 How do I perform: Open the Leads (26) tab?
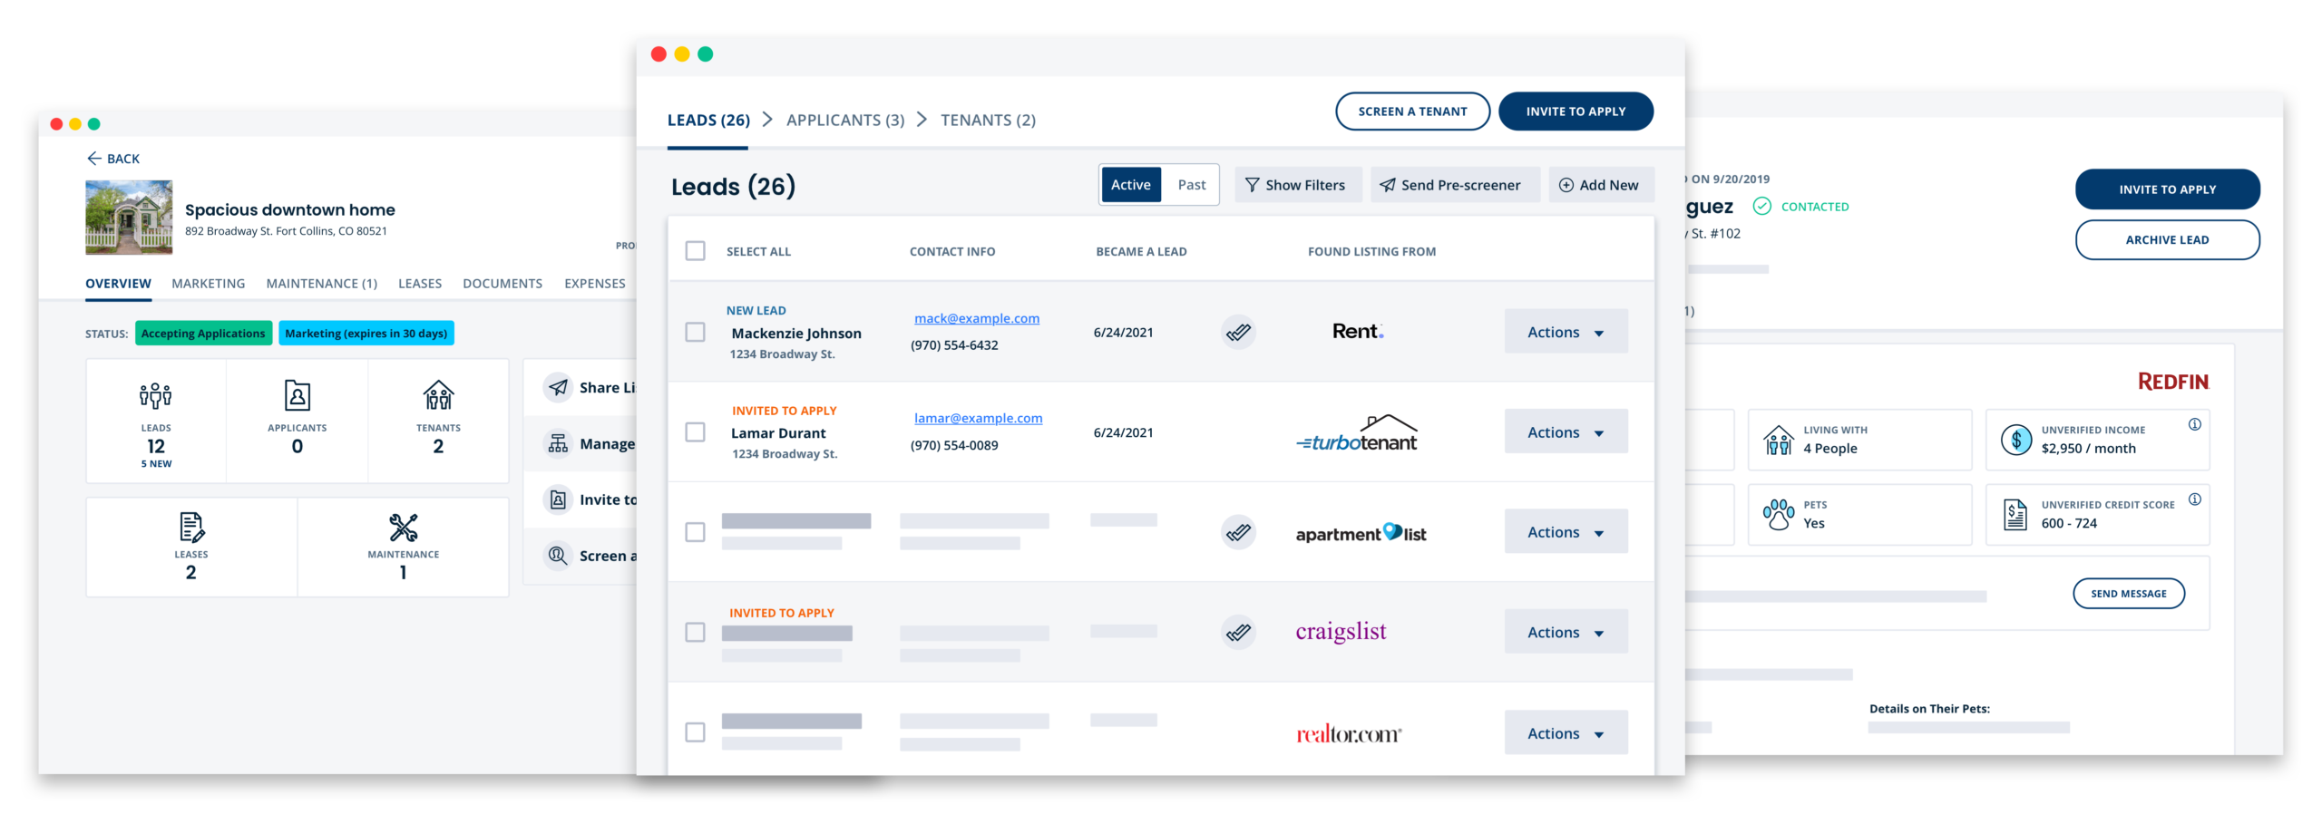coord(708,121)
